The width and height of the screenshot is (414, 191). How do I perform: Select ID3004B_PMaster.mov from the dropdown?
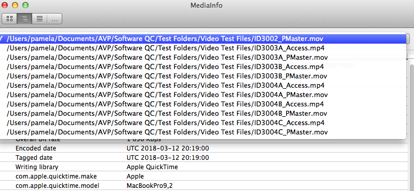coord(203,113)
